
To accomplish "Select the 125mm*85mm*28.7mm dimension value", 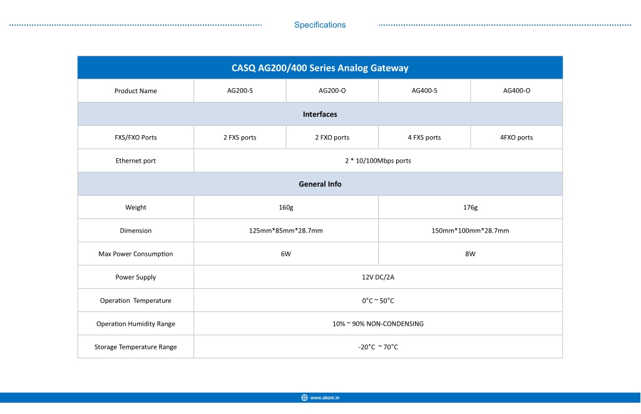I will 286,230.
